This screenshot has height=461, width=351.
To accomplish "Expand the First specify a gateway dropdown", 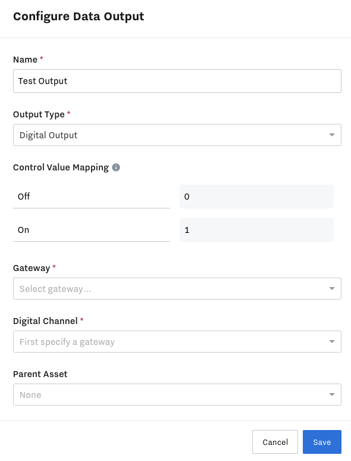I will click(x=177, y=341).
